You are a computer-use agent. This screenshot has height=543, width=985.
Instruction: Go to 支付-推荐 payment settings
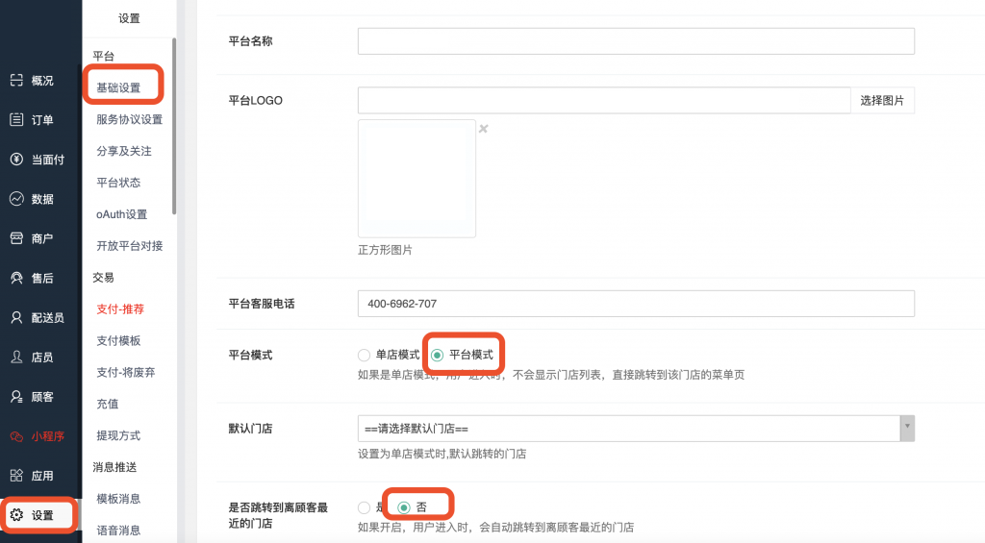point(120,309)
